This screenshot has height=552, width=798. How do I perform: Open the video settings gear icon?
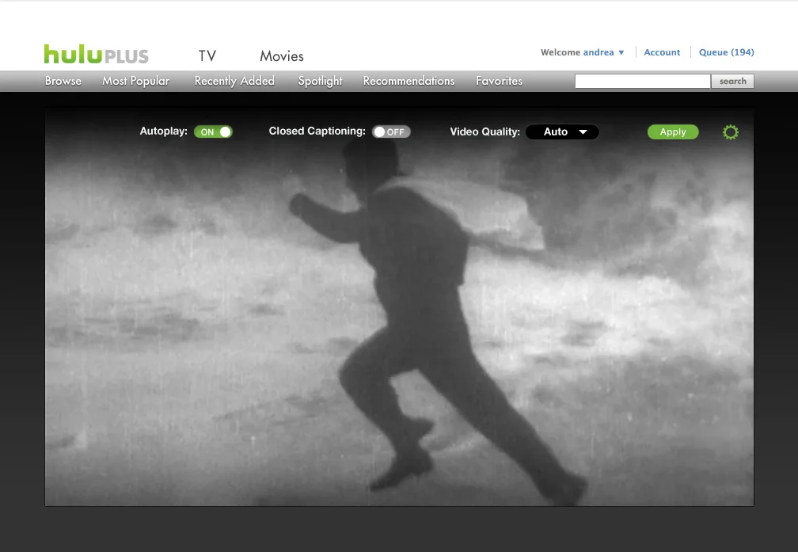coord(730,131)
